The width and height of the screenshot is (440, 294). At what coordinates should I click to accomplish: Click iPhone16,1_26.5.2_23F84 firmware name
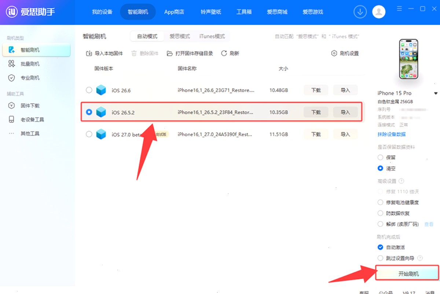tap(216, 112)
